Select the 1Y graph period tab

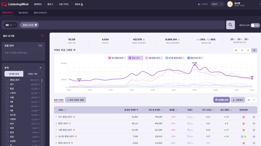point(242,50)
